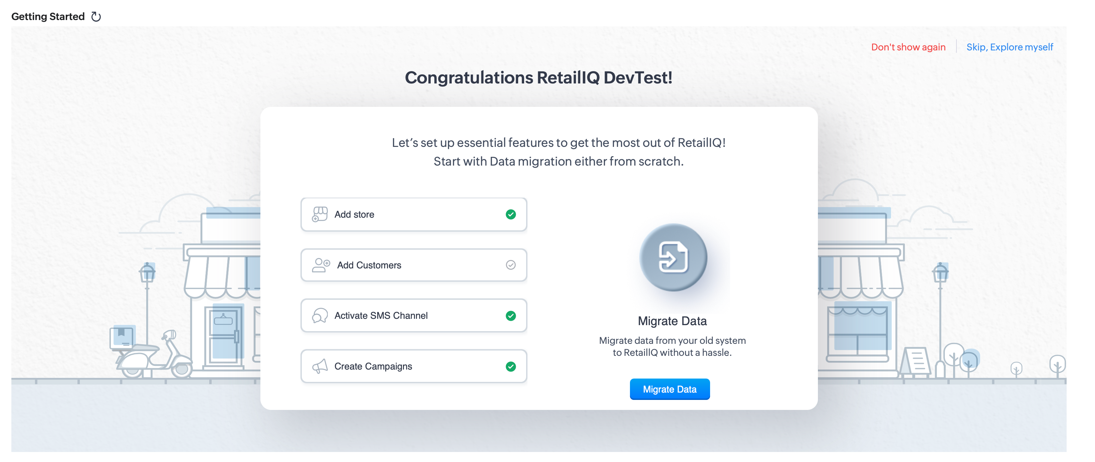Image resolution: width=1095 pixels, height=462 pixels.
Task: Click the 'Let's set up essential features' text
Action: coord(559,143)
